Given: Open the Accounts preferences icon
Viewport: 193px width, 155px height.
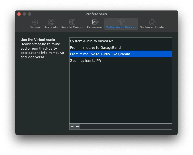Looking at the screenshot, I should pyautogui.click(x=51, y=22).
